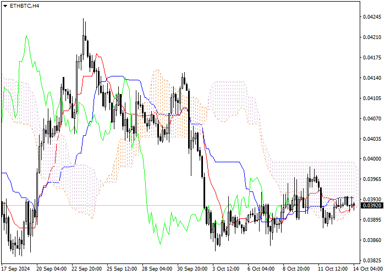Viewport: 385px width, 275px height.
Task: Click price level 0.03825 on the axis
Action: point(372,261)
